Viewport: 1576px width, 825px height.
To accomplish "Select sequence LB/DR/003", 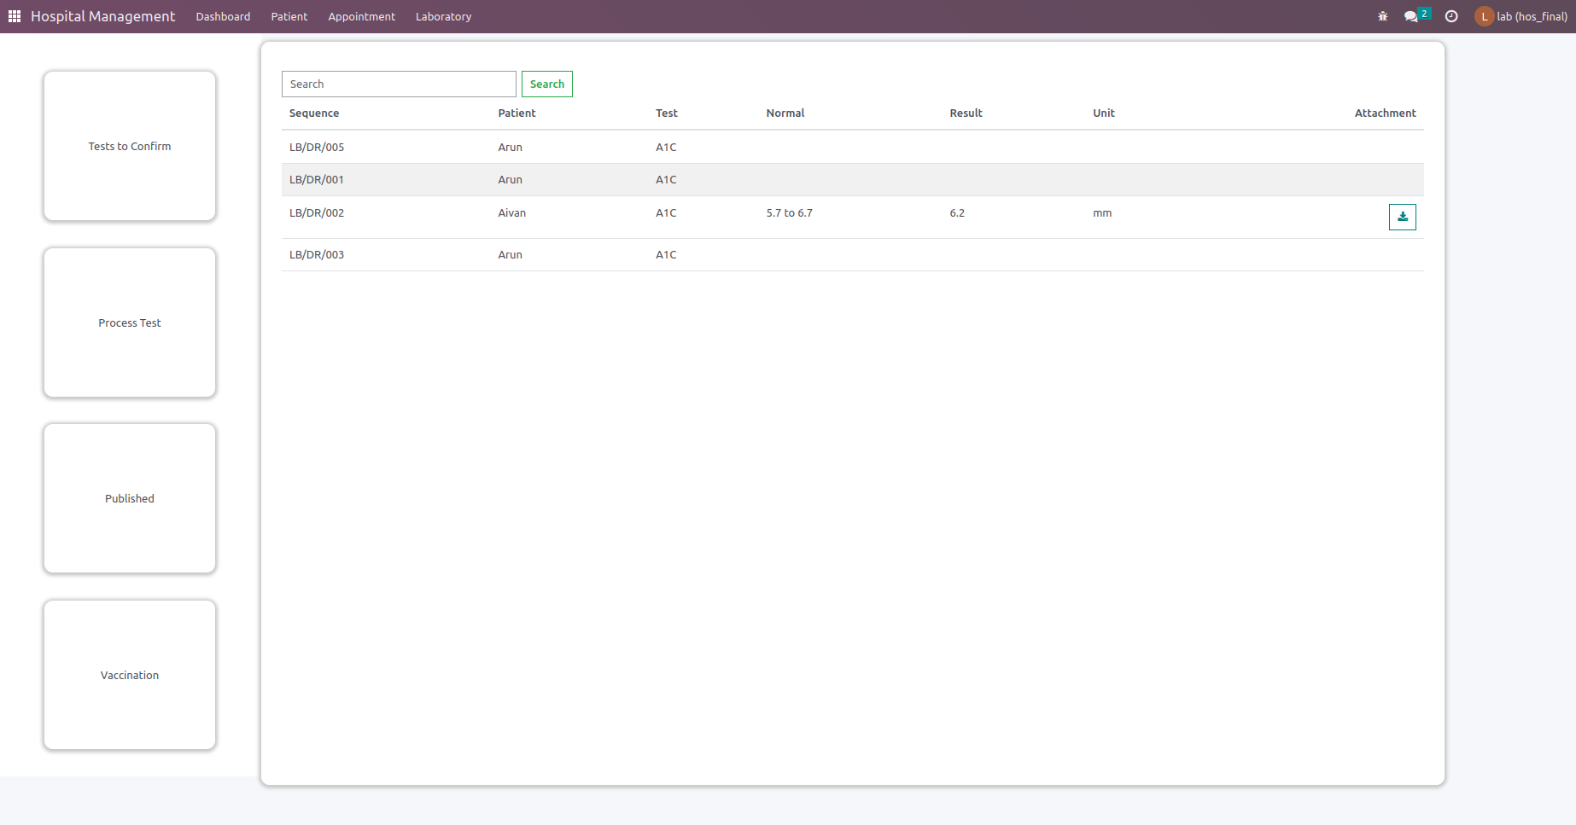I will (317, 254).
